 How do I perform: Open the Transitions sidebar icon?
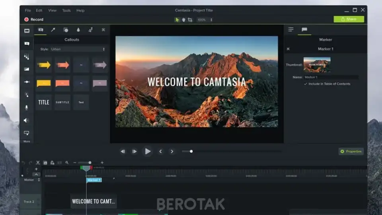click(27, 56)
